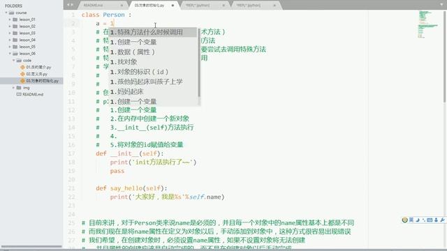Expand the lesson_05 folder arrow
The height and width of the screenshot is (251, 447).
(x=10, y=47)
